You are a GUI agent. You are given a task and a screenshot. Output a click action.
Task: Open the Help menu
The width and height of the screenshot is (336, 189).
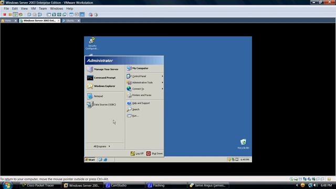(70, 8)
